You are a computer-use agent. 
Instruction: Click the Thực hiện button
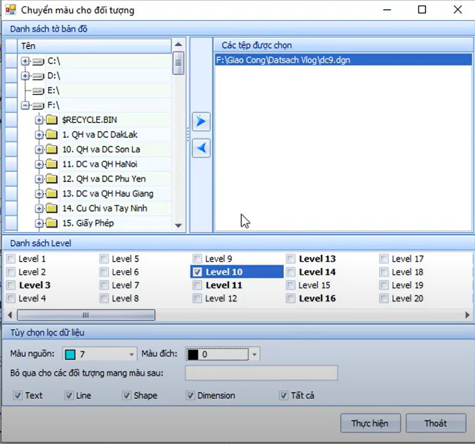370,423
